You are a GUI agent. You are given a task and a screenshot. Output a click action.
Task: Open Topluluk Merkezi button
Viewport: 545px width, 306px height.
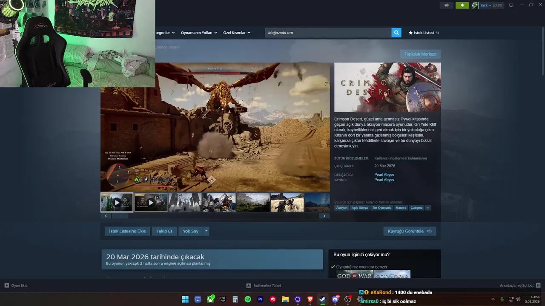coord(420,54)
